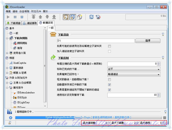
Task: Adjust the 速度低於設定則暫停下載 spinner arrows
Action: coord(159,95)
